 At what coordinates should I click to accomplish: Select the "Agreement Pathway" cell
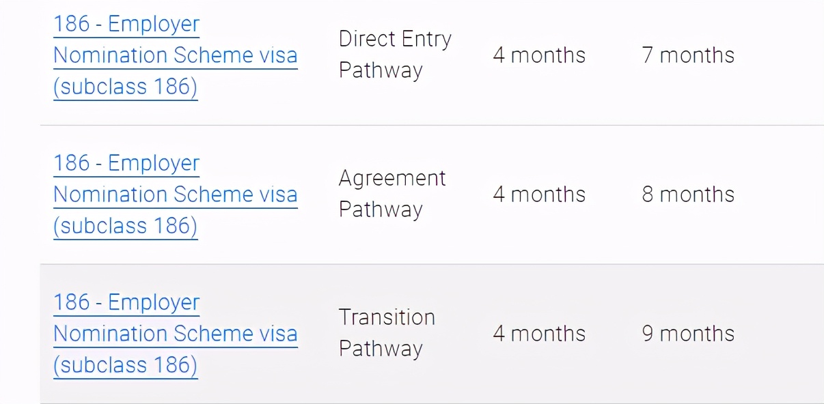[392, 194]
